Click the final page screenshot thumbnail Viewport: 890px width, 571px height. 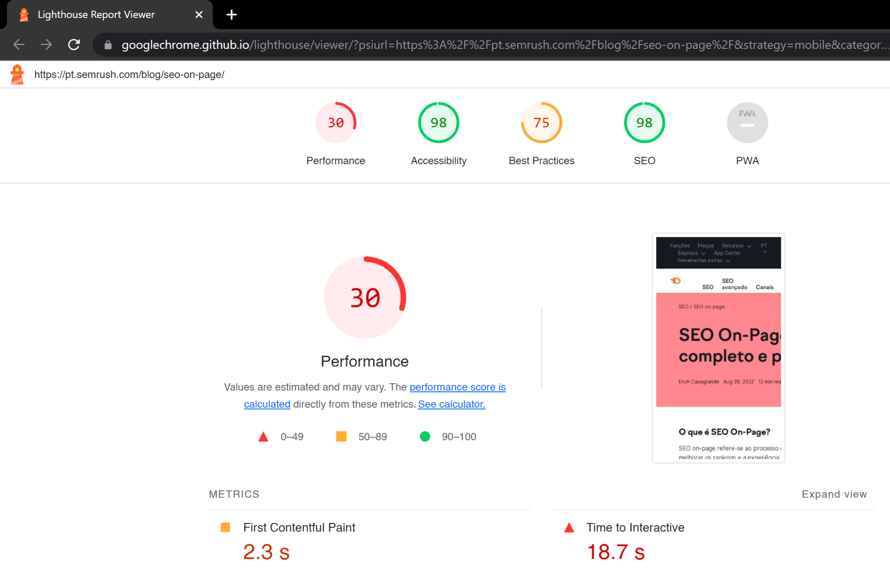click(x=718, y=348)
